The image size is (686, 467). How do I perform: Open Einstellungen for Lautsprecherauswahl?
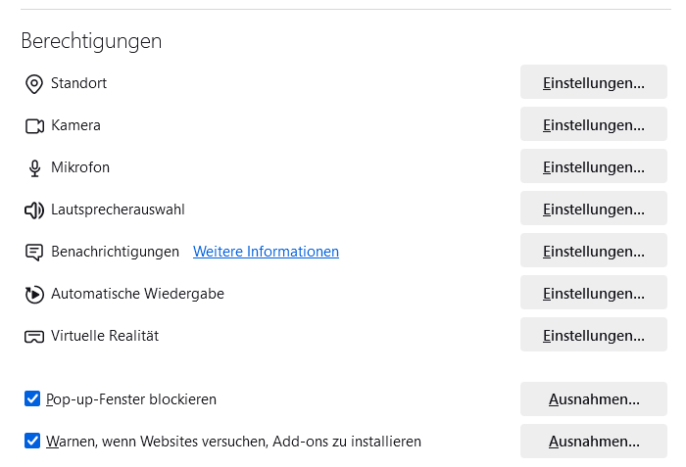pyautogui.click(x=594, y=209)
